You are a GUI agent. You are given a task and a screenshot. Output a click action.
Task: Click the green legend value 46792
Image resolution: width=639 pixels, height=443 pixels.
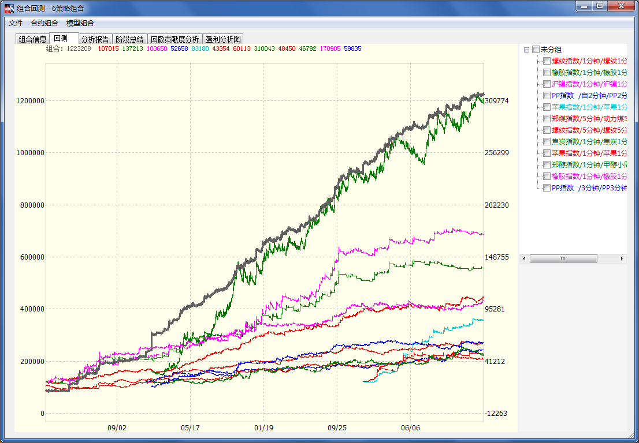tap(308, 49)
